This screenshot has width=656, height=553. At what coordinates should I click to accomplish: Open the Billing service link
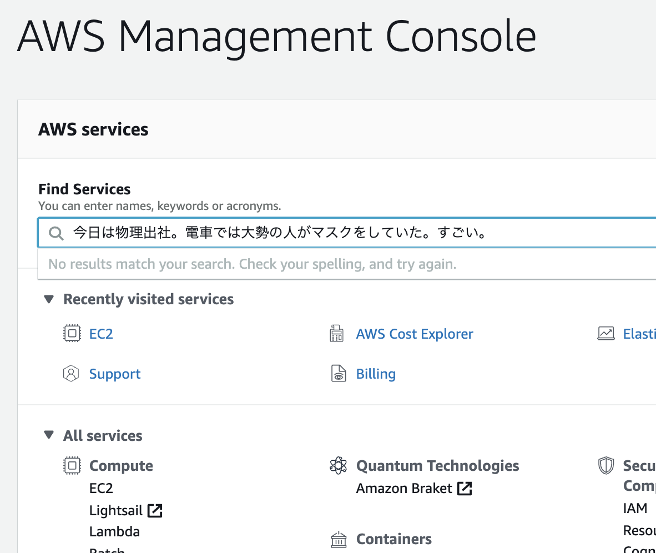click(x=376, y=374)
